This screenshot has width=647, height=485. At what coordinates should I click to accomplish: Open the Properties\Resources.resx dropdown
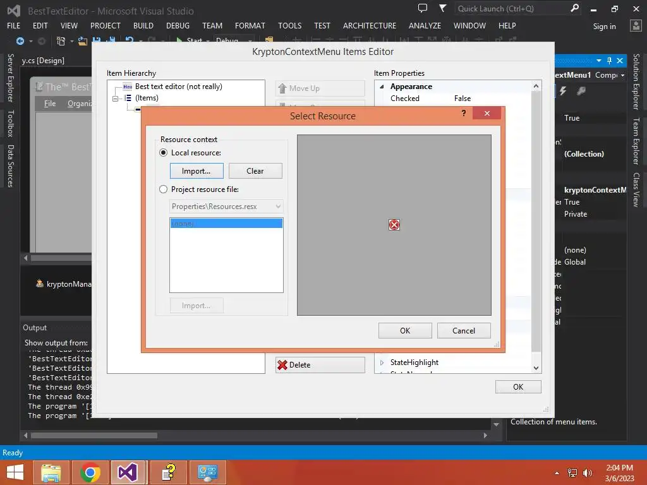coord(226,207)
